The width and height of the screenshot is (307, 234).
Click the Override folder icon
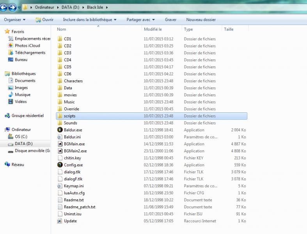coord(60,109)
